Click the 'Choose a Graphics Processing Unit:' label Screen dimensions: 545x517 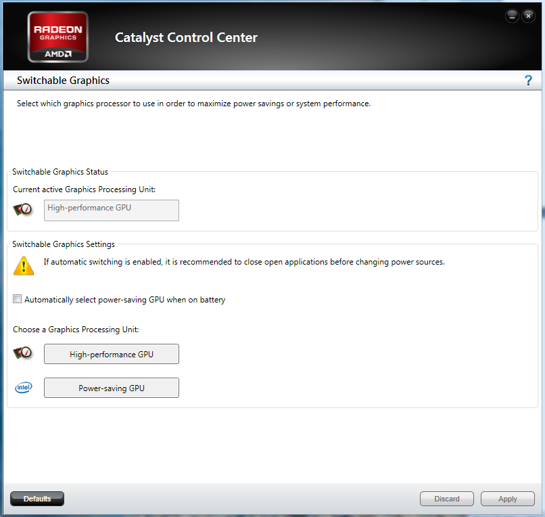pos(76,330)
